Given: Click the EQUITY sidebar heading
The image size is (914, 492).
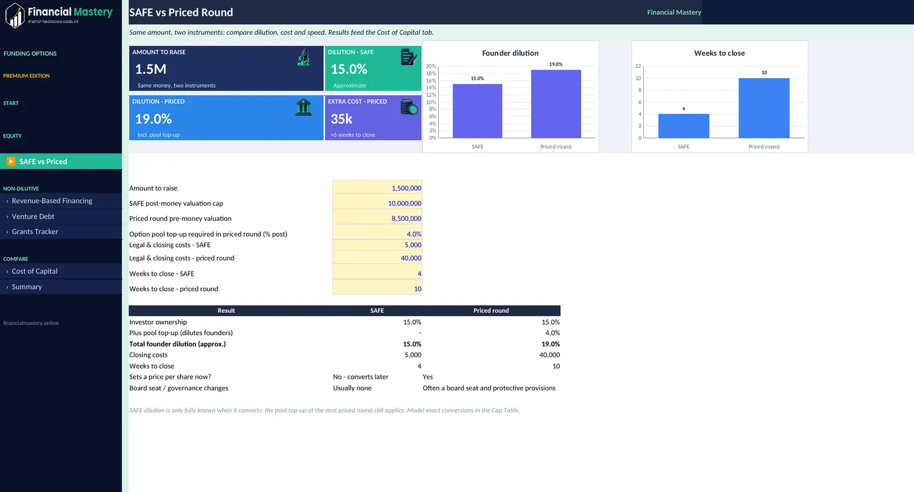Looking at the screenshot, I should click(x=13, y=136).
